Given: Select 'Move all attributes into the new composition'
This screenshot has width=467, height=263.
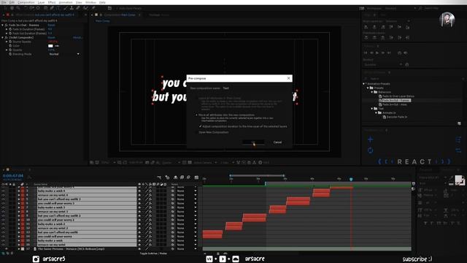Looking at the screenshot, I should [196, 115].
